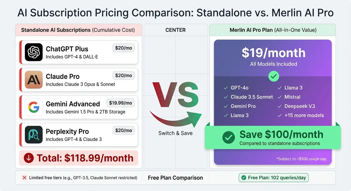Click the Total: $118.99/month red bar
The width and height of the screenshot is (351, 191).
(x=78, y=158)
